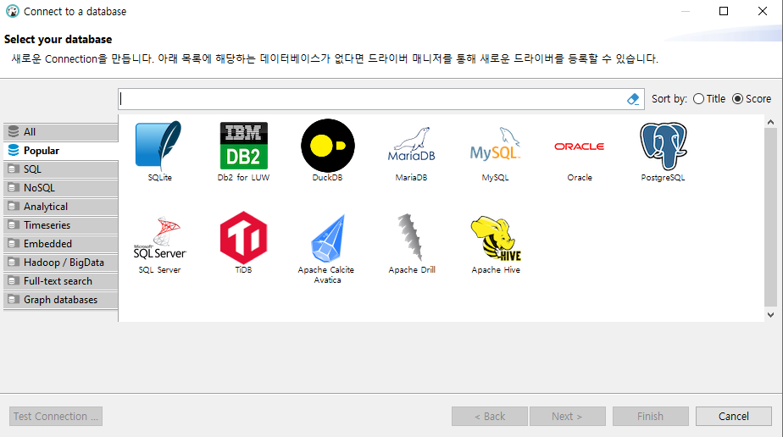
Task: Click the Finish button
Action: point(650,416)
